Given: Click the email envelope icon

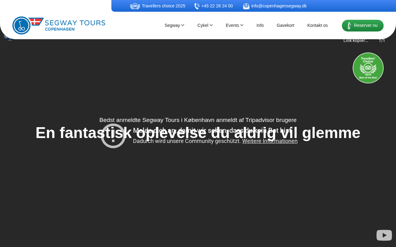Looking at the screenshot, I should click(x=246, y=6).
